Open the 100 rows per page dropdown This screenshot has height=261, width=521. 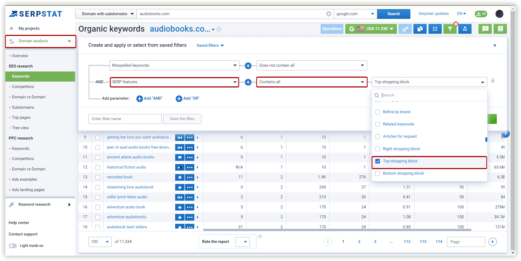100,242
